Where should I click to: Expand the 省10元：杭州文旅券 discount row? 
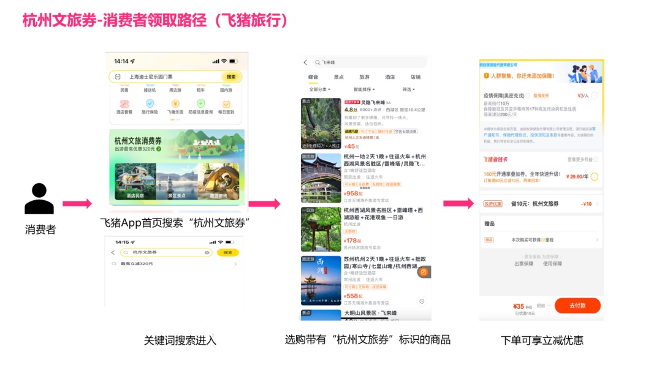coord(541,204)
